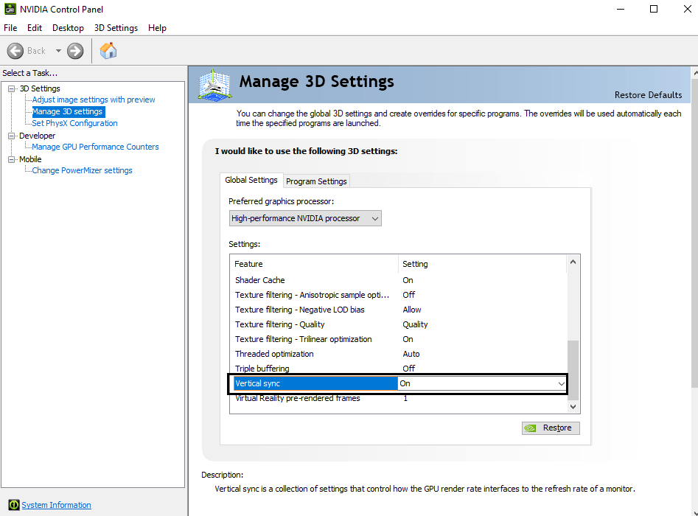Screen dimensions: 698x516
Task: Select Vertical sync feature row
Action: (x=315, y=383)
